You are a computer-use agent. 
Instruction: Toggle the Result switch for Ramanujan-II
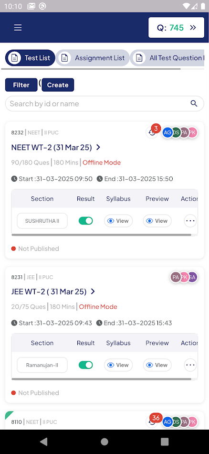point(85,365)
